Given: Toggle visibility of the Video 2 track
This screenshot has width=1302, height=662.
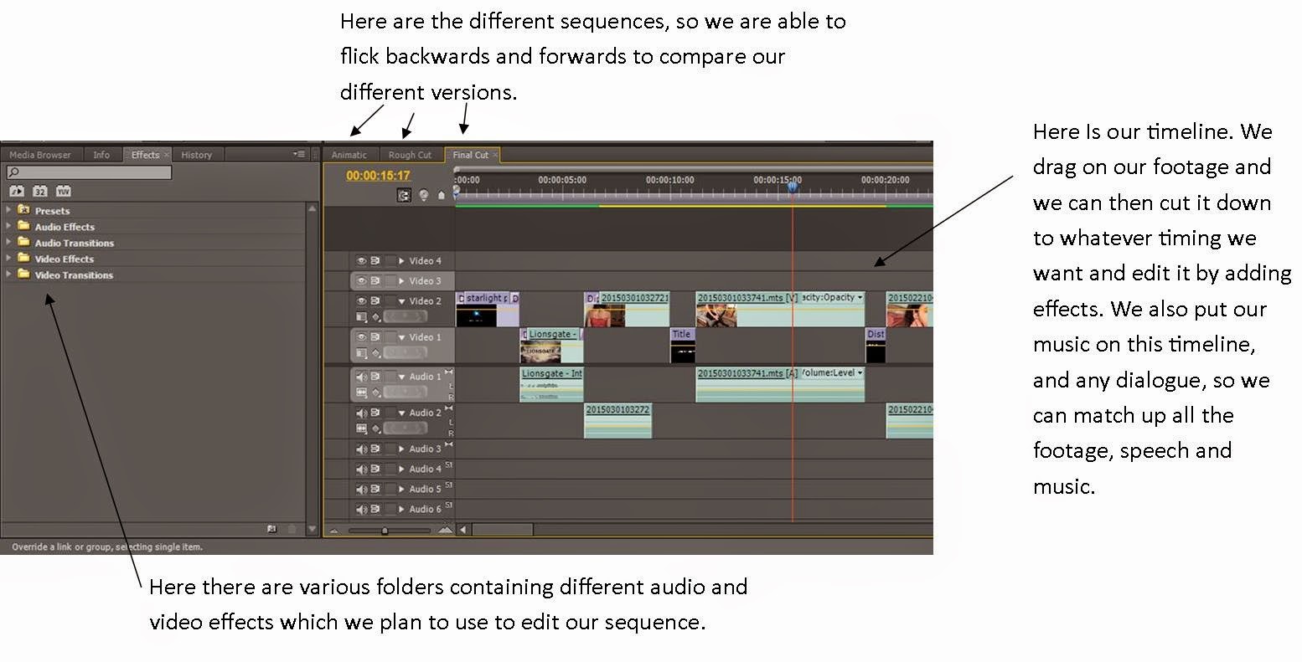Looking at the screenshot, I should pos(362,300).
